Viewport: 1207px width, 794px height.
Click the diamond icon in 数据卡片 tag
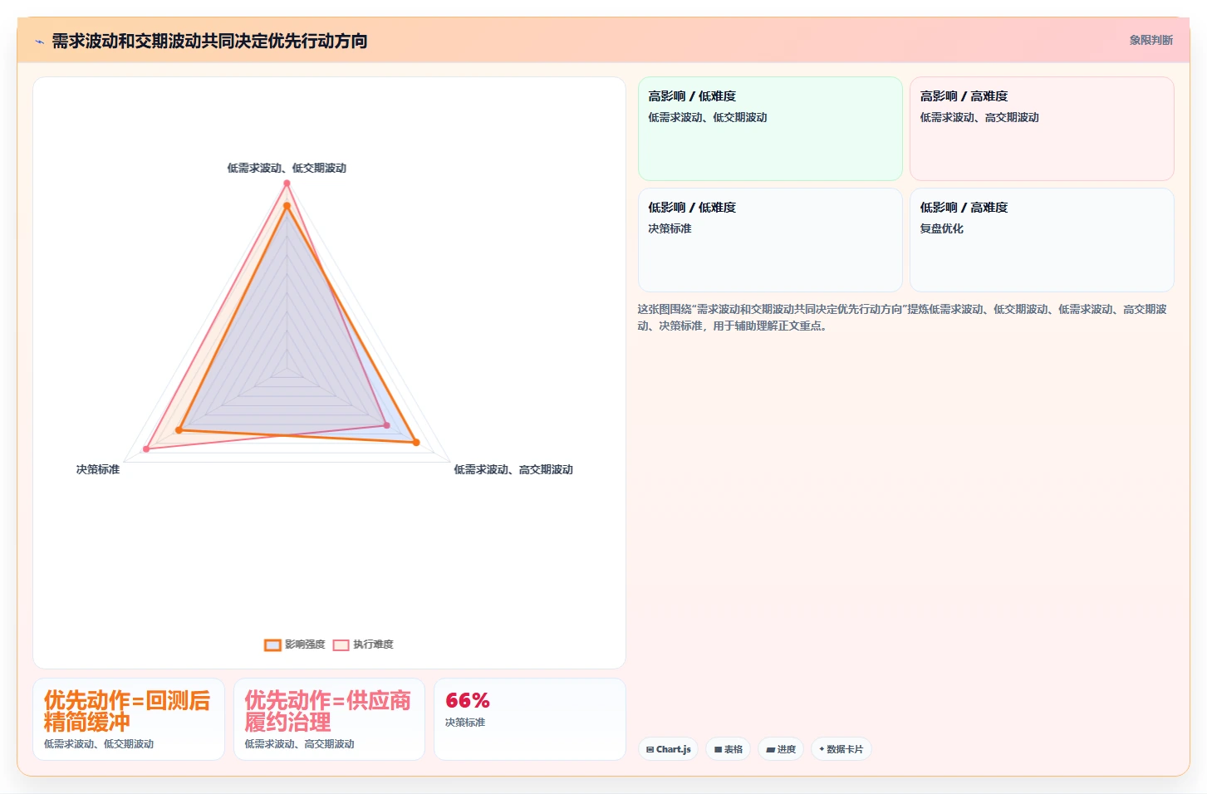[822, 749]
